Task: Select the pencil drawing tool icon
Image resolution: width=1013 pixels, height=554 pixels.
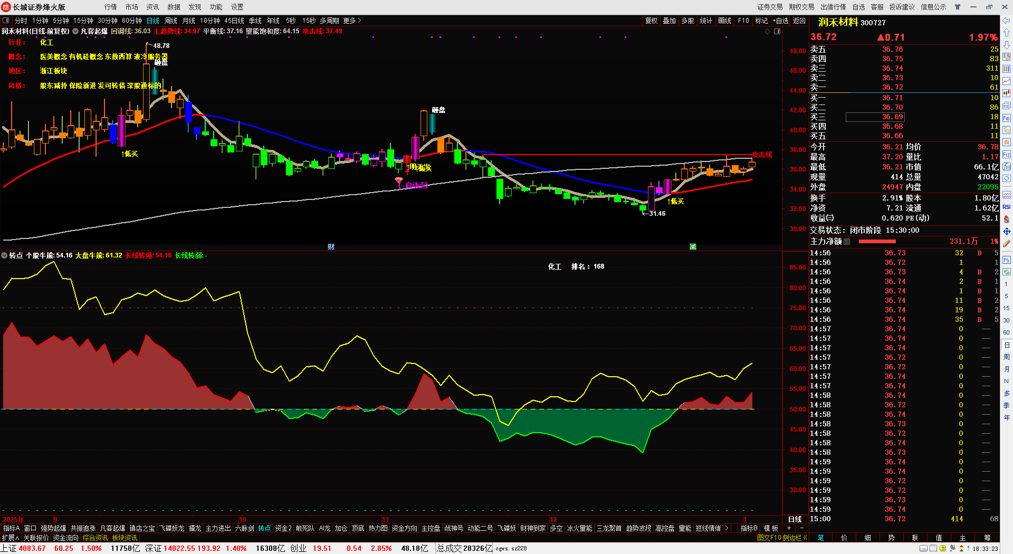Action: (1007, 244)
